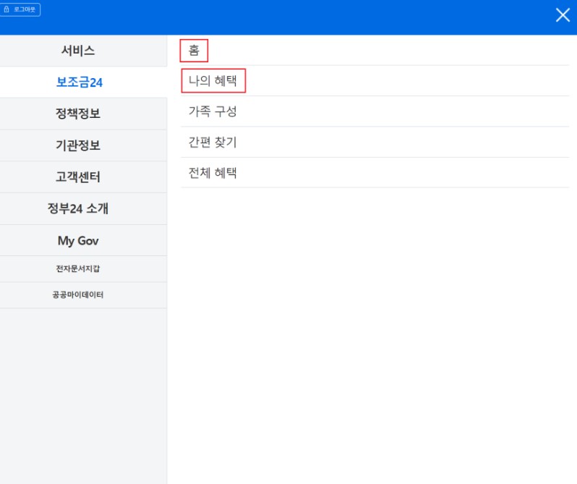The height and width of the screenshot is (484, 577).
Task: Open the 서비스 menu category
Action: click(84, 51)
